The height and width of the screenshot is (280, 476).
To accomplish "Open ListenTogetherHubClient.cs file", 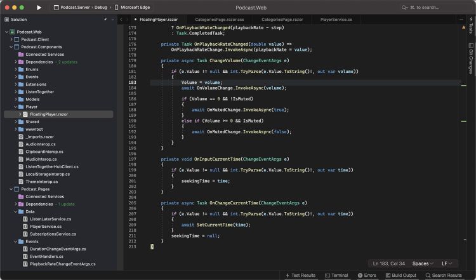I will click(x=52, y=167).
